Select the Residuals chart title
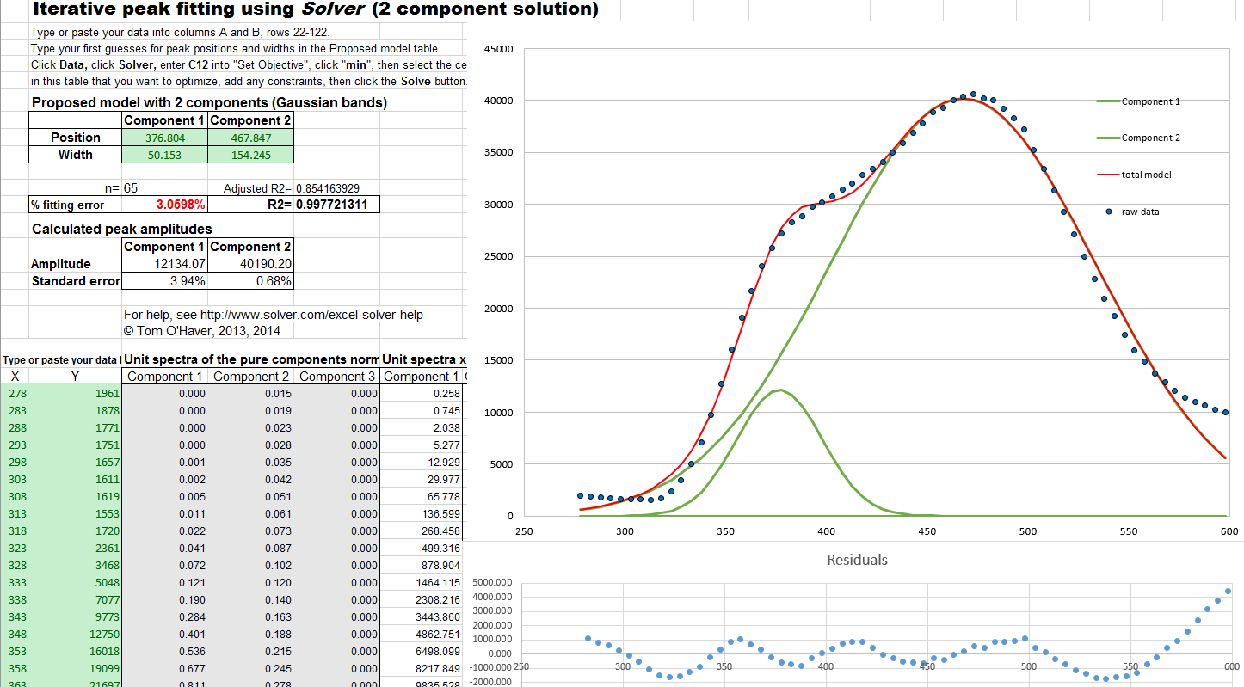1244x687 pixels. [856, 560]
